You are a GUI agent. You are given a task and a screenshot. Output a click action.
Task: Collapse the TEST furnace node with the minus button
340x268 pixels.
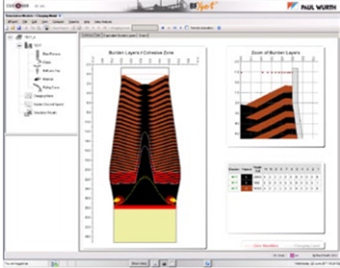point(19,45)
